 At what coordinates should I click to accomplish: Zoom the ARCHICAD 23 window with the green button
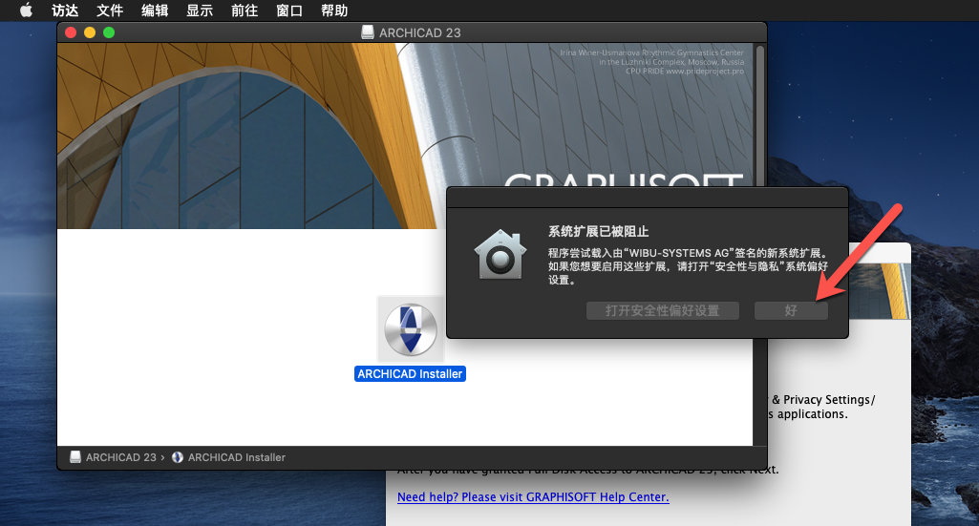coord(109,32)
